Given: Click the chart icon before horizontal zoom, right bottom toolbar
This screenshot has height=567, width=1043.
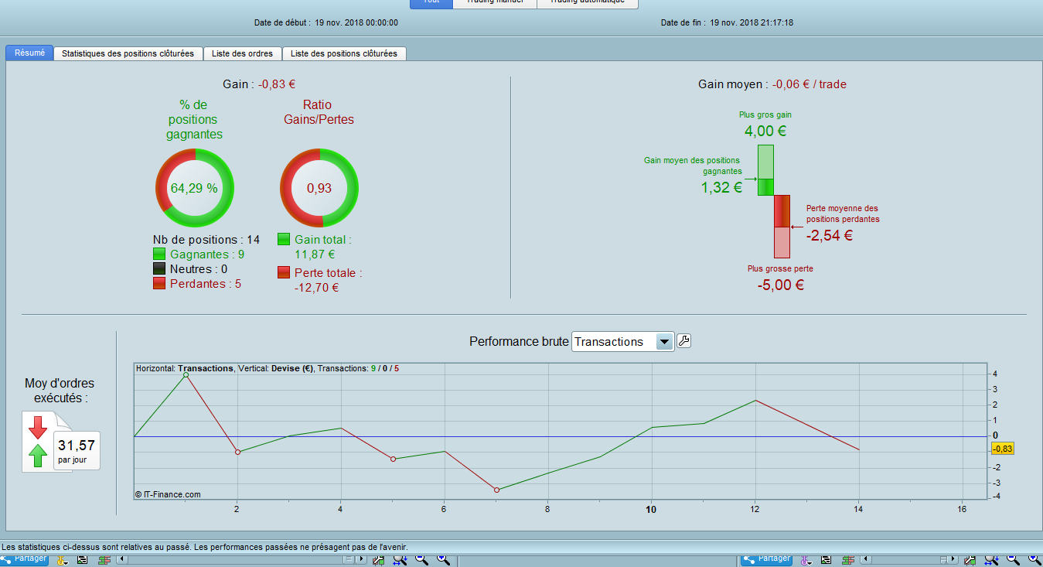Looking at the screenshot, I should click(970, 560).
